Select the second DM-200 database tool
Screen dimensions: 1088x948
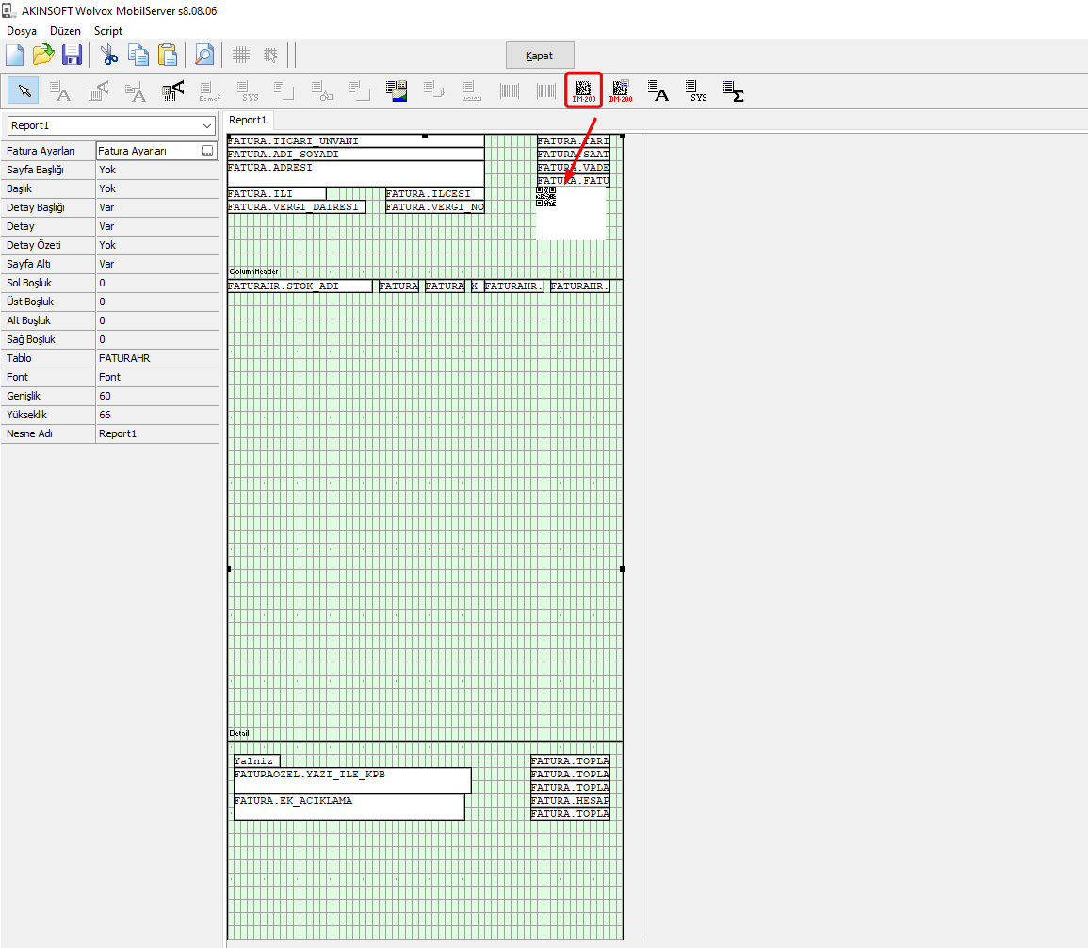(621, 90)
